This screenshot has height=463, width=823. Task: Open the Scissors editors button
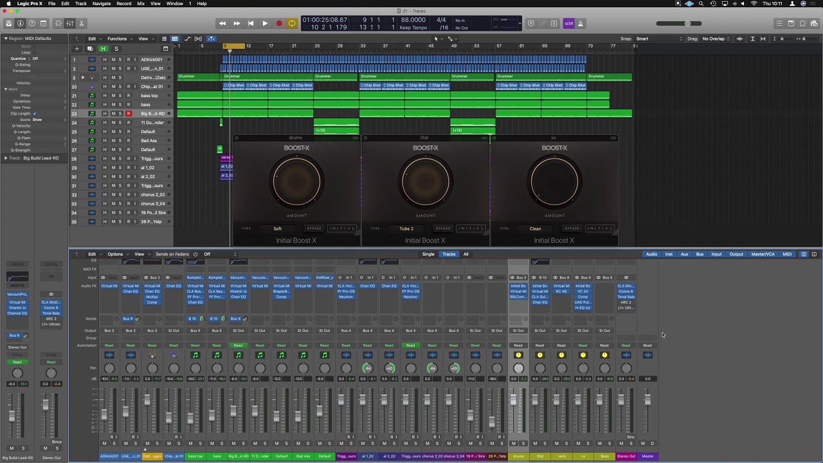(81, 24)
